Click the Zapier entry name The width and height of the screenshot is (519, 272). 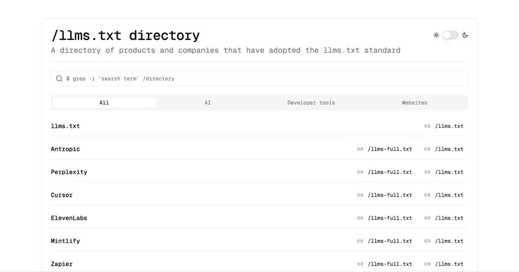coord(62,264)
